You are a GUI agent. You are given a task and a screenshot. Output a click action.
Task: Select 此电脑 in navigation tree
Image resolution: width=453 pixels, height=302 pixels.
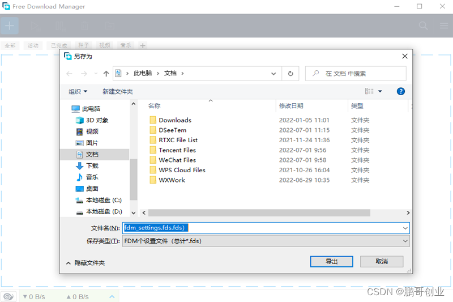(86, 109)
